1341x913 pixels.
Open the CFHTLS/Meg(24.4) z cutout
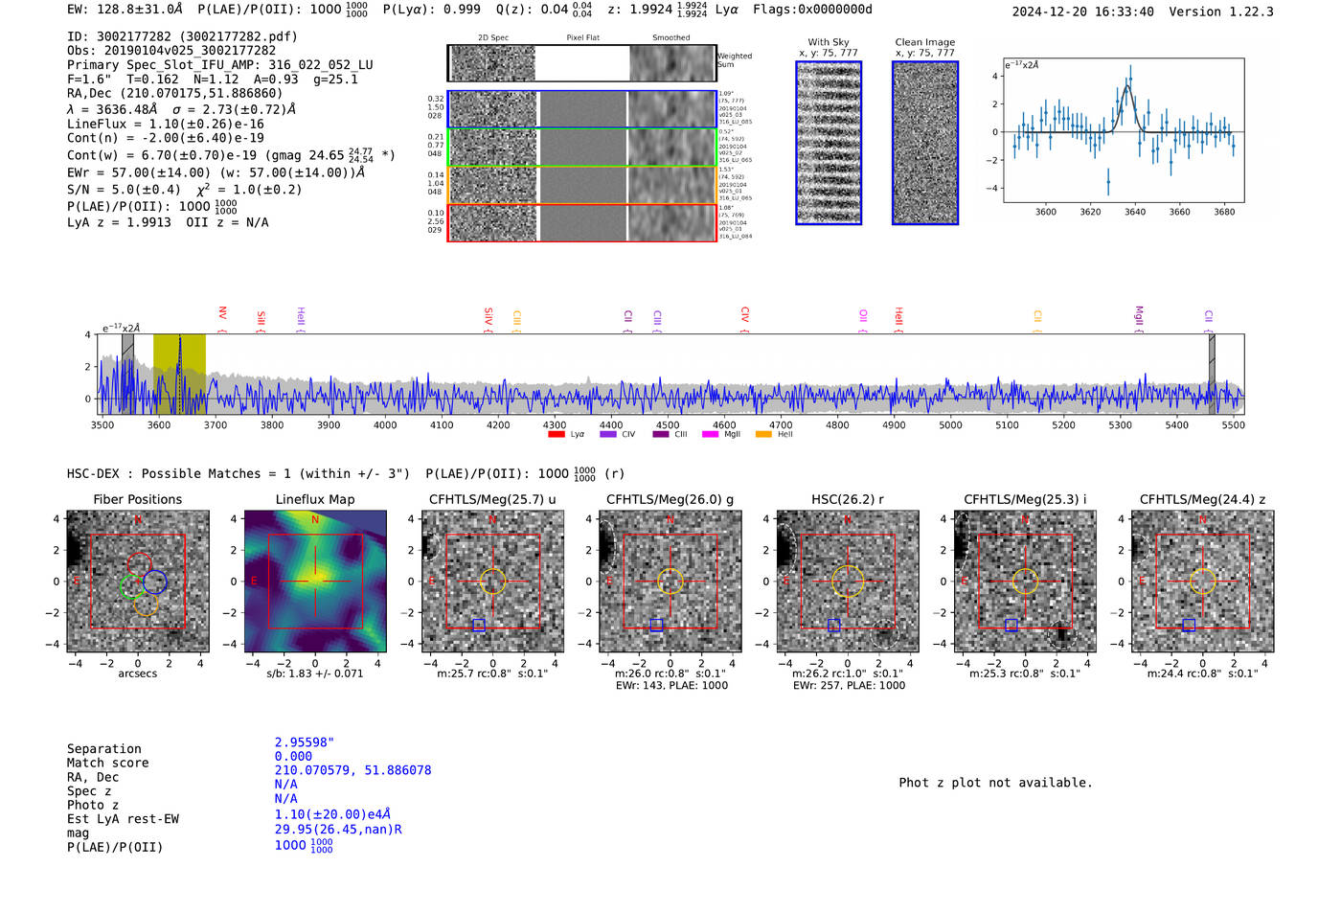pos(1203,581)
